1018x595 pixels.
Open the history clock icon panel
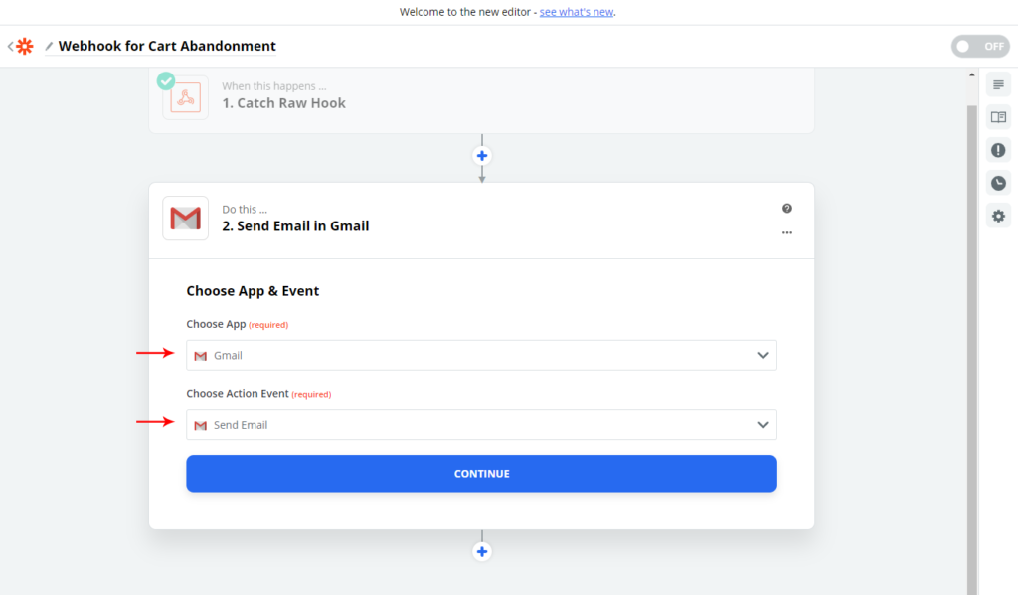998,183
